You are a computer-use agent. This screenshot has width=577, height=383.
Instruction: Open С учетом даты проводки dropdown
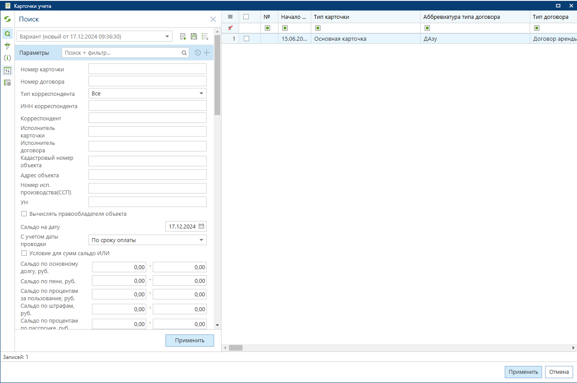click(x=201, y=240)
